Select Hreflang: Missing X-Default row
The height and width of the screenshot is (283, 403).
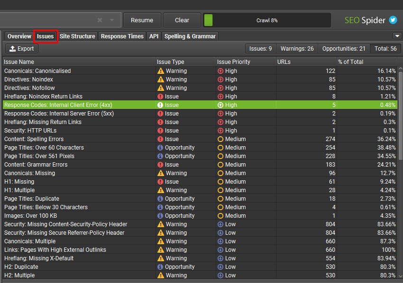pos(200,258)
